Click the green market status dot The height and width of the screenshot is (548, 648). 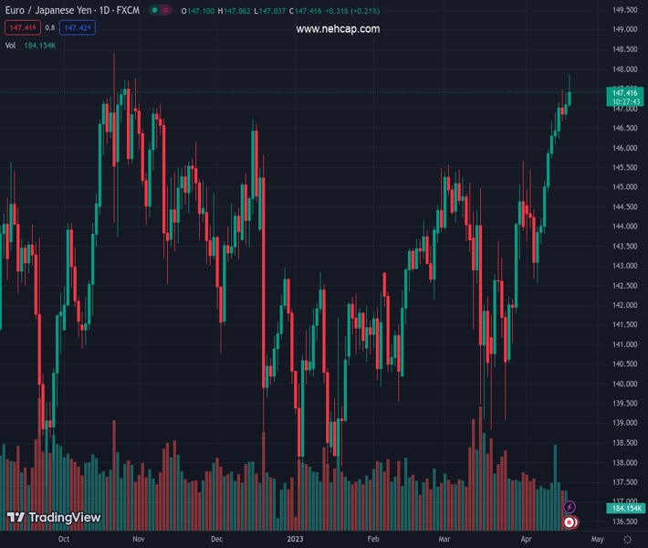(154, 11)
